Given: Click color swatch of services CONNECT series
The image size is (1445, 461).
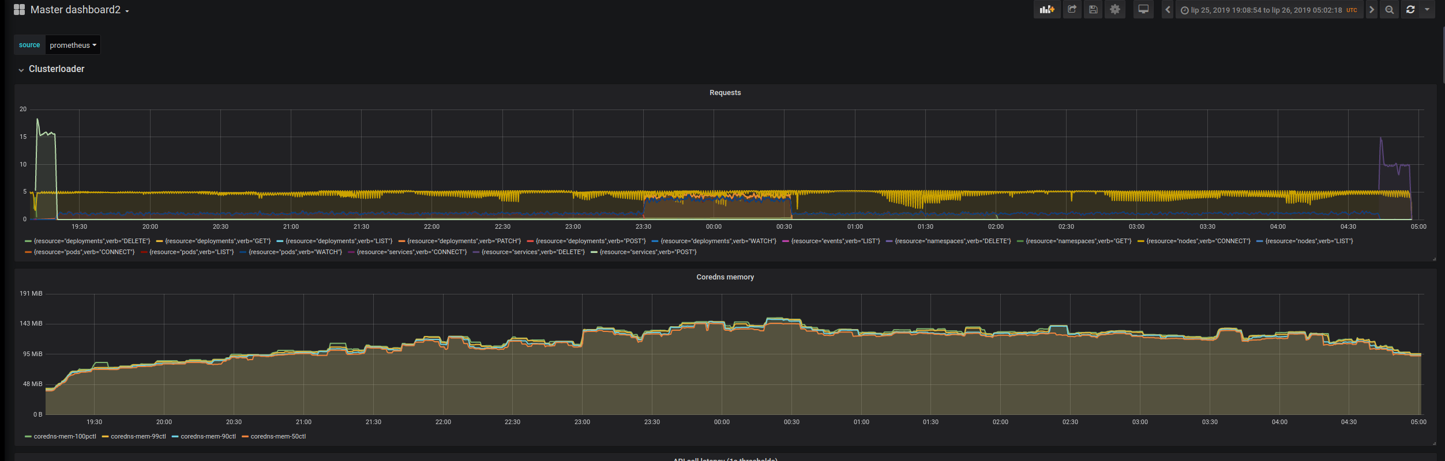Looking at the screenshot, I should [x=351, y=252].
